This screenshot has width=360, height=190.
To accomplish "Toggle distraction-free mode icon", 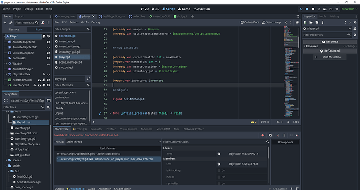I will click(298, 16).
